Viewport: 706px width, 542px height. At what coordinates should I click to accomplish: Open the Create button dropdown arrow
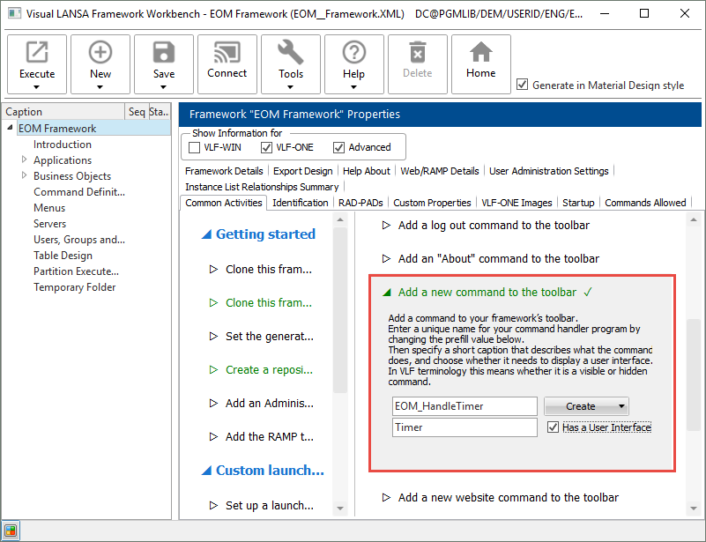(x=622, y=406)
